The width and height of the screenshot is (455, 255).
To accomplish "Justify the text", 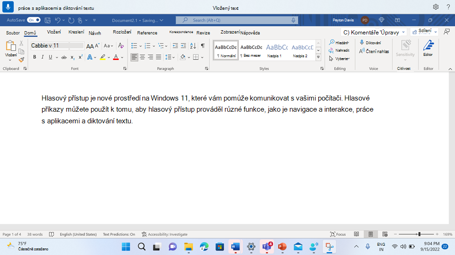I will coord(159,57).
